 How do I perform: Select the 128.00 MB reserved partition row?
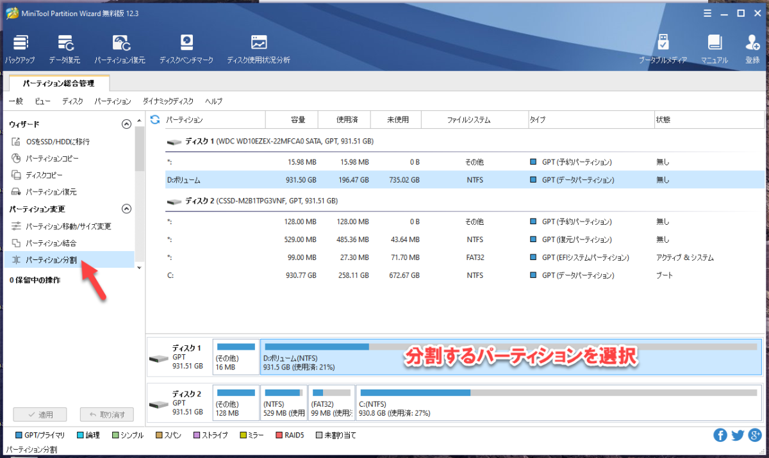(465, 222)
